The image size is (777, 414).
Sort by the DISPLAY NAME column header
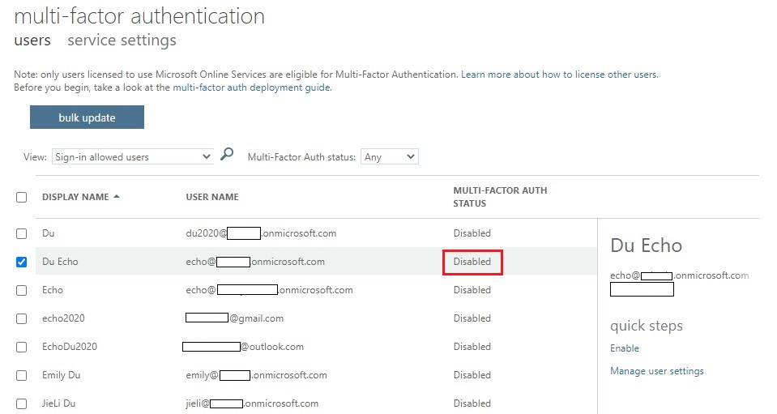tap(75, 197)
